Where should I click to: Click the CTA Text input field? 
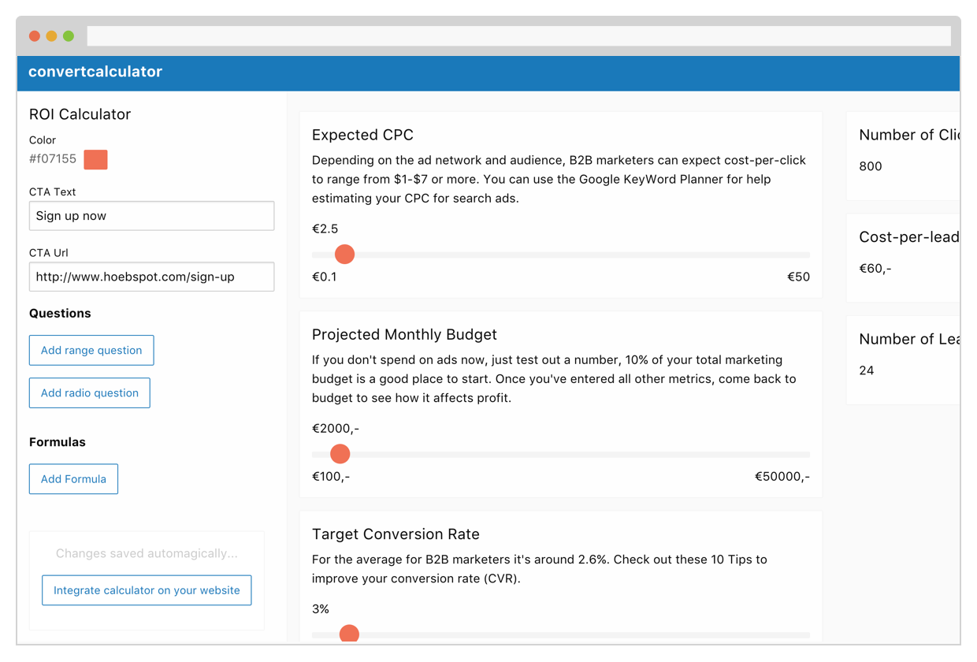[x=151, y=216]
